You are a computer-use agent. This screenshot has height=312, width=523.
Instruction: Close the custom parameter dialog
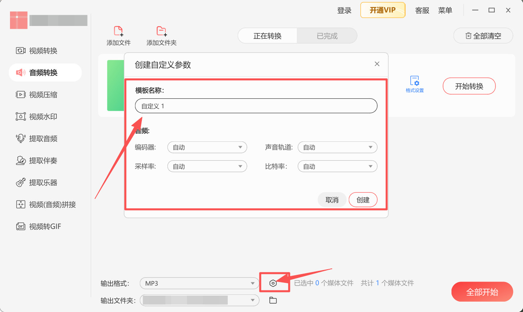pos(377,64)
